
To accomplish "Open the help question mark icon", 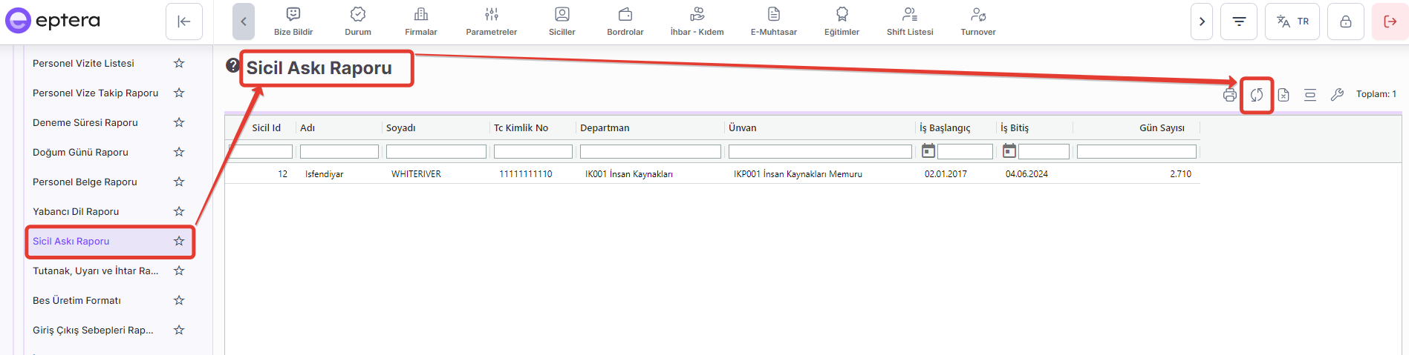I will (x=232, y=66).
